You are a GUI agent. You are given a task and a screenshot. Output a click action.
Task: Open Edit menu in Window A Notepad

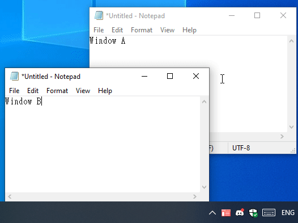pyautogui.click(x=117, y=30)
